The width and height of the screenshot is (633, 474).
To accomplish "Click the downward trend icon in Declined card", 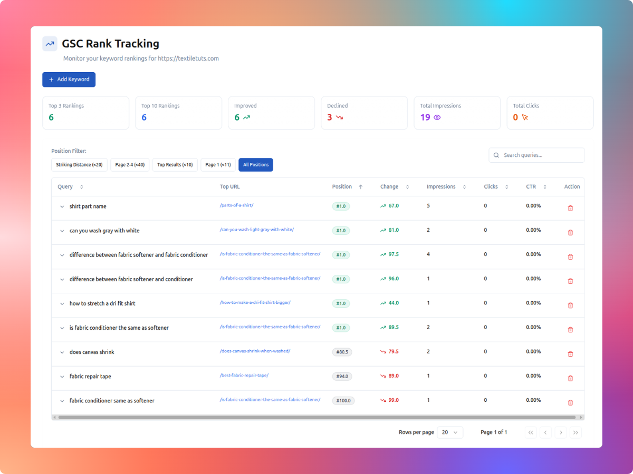I will [339, 117].
